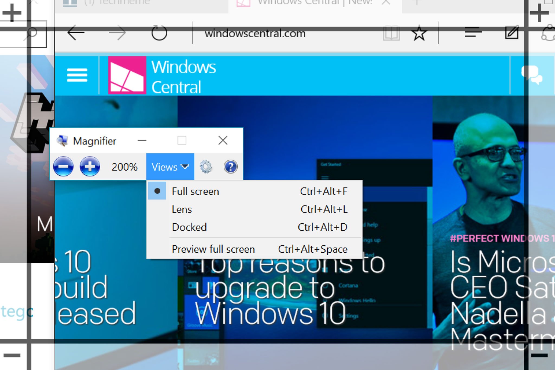The image size is (555, 370).
Task: Open the '10 build released' article headline
Action: [x=95, y=287]
